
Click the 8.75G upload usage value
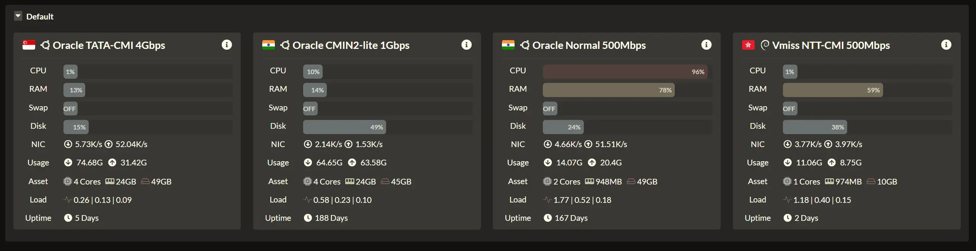pyautogui.click(x=851, y=162)
